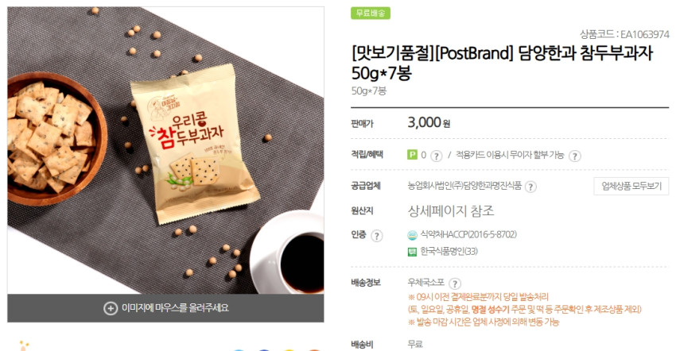Click 업체상품 모두보기 button
The image size is (676, 351).
pyautogui.click(x=631, y=186)
